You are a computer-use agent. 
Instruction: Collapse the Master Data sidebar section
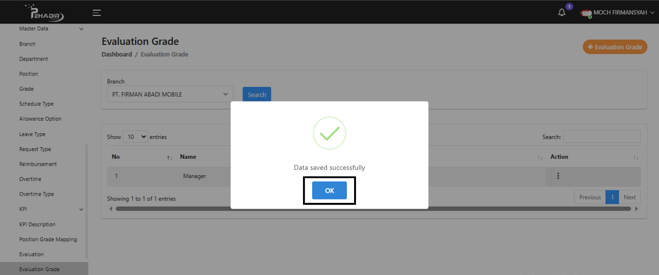coord(81,29)
